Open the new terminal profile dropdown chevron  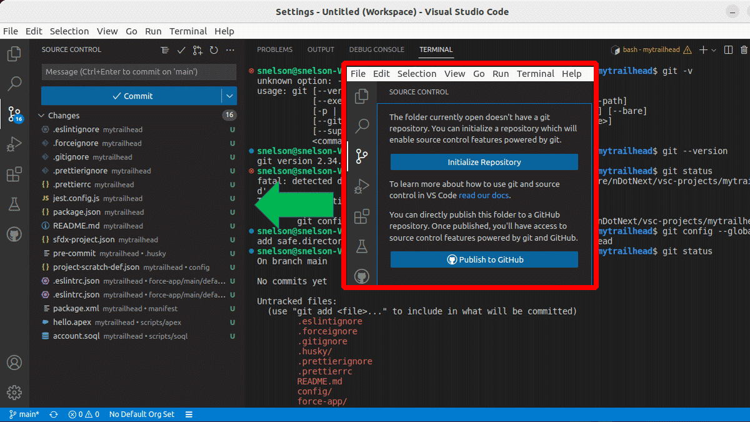click(x=713, y=50)
